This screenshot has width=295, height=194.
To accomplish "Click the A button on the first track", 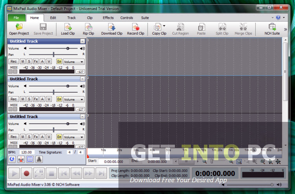I will (42, 62).
